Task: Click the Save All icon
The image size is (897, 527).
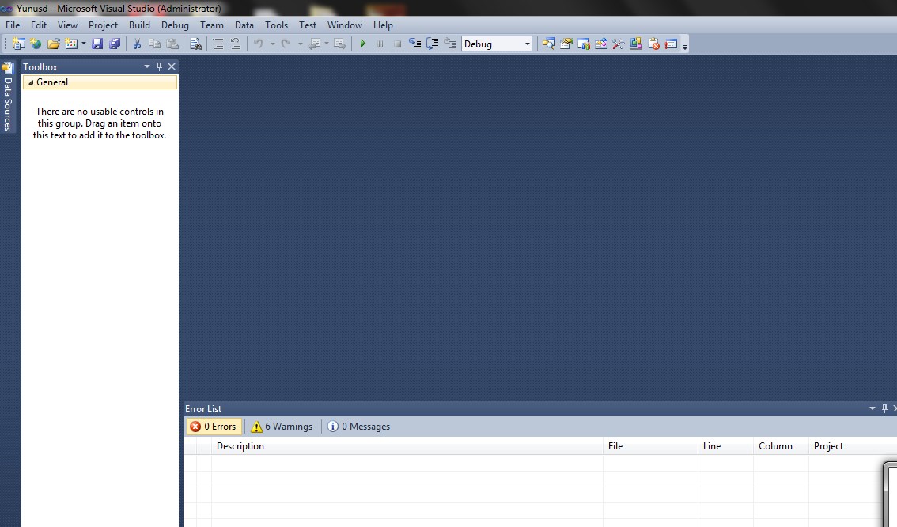Action: pyautogui.click(x=115, y=44)
